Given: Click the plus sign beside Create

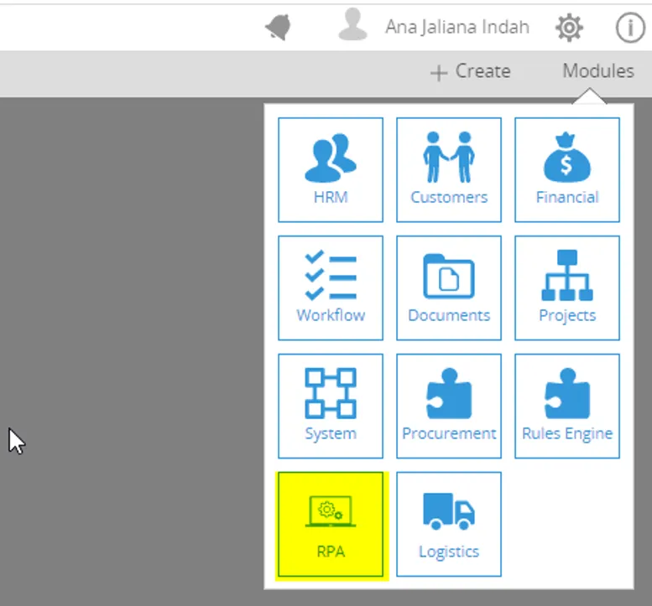Looking at the screenshot, I should pos(438,73).
